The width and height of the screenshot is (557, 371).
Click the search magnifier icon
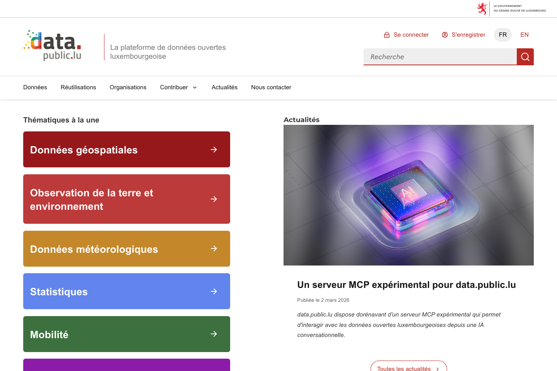525,56
